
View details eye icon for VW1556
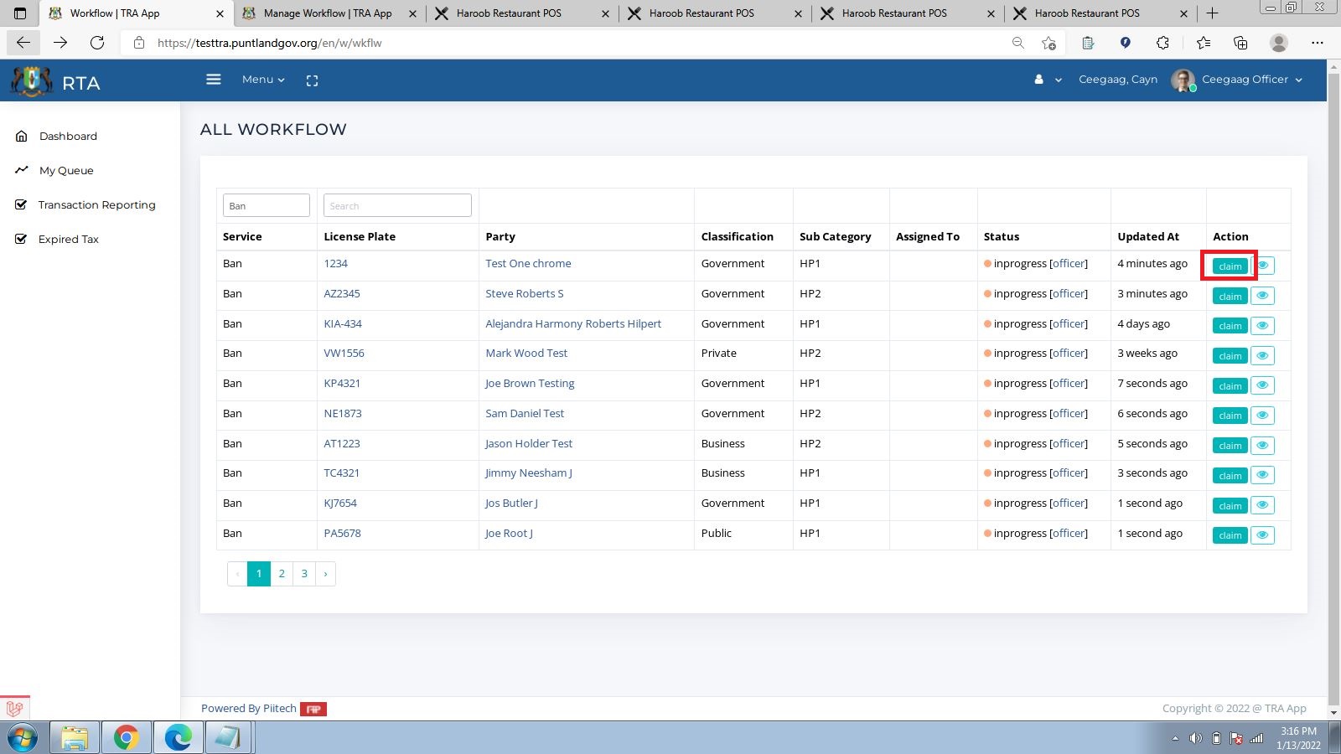(1262, 355)
